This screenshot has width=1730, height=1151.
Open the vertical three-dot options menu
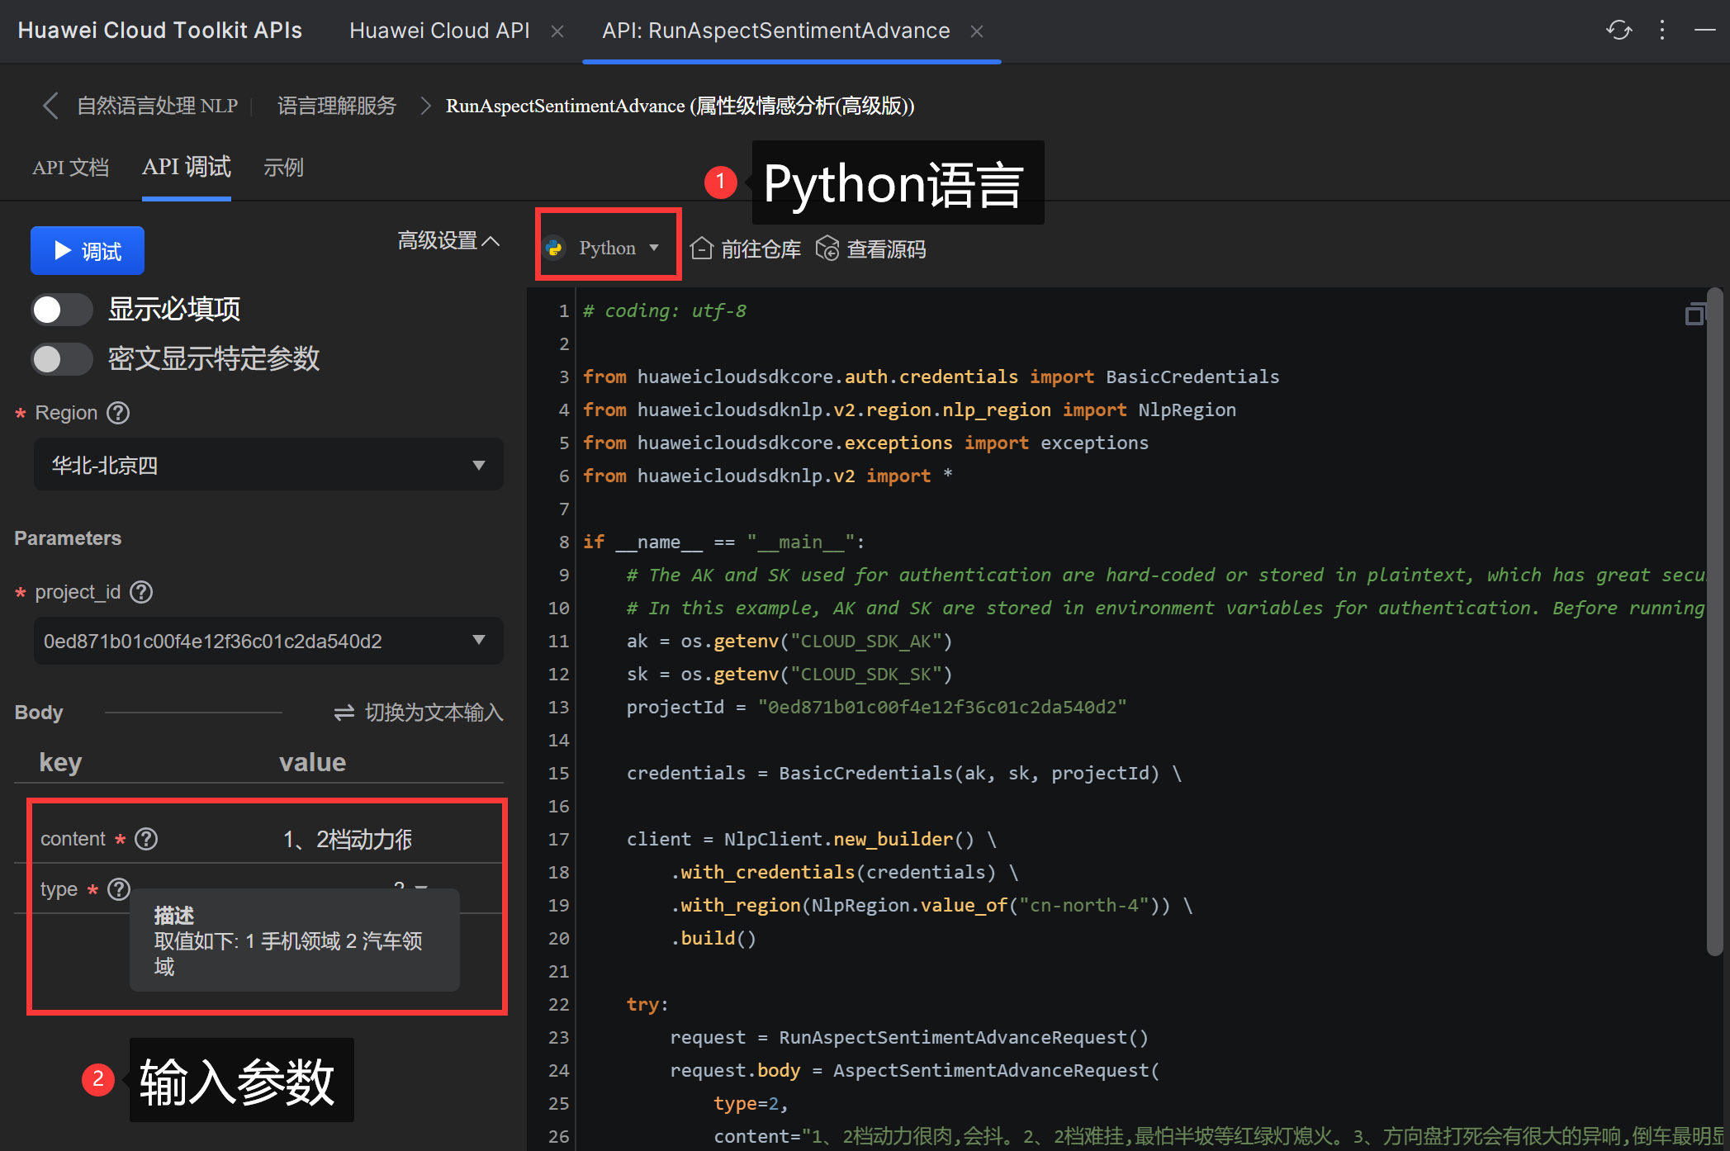pos(1662,31)
